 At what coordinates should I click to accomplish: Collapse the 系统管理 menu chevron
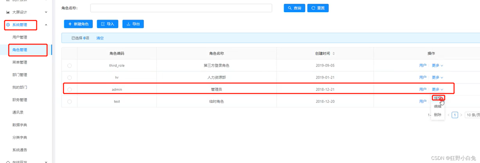(x=46, y=25)
